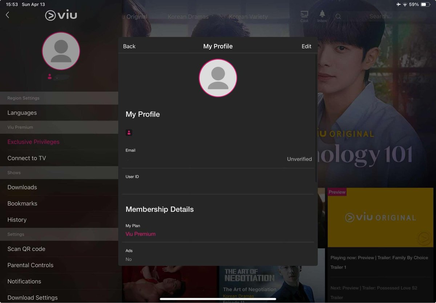Tap 'Next: Preview | Trailer: Possessed Love S2'
Screen dimensions: 436x303
coord(374,292)
